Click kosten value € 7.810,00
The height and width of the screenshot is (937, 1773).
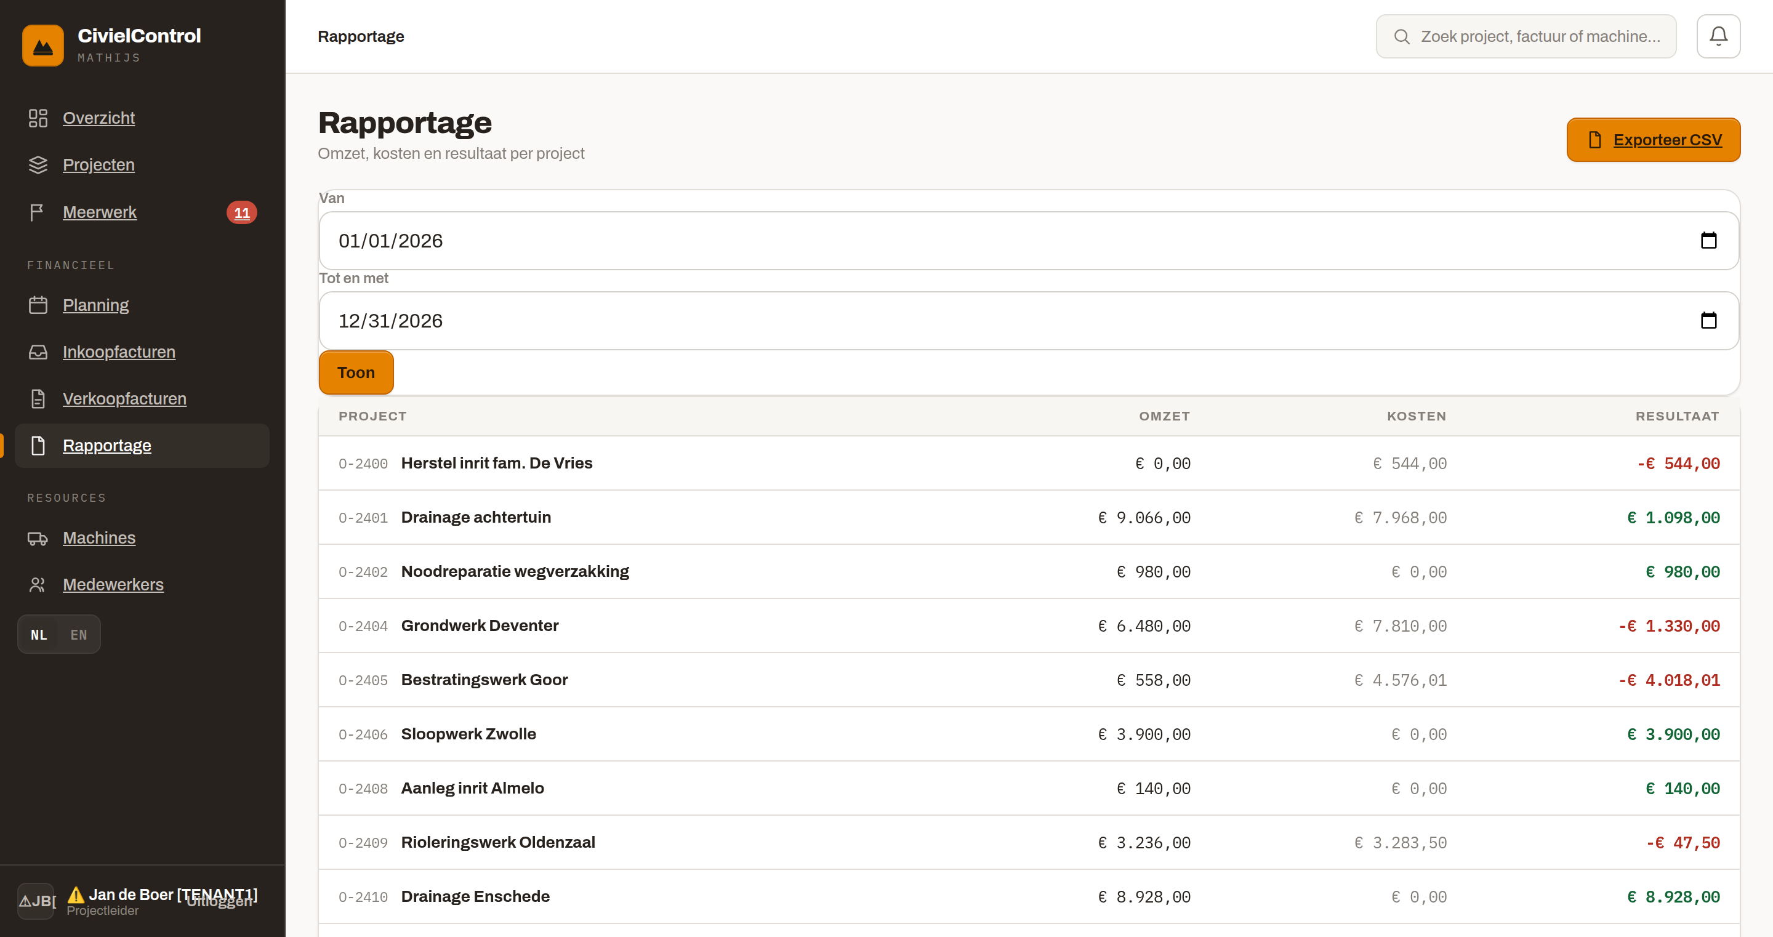coord(1400,626)
